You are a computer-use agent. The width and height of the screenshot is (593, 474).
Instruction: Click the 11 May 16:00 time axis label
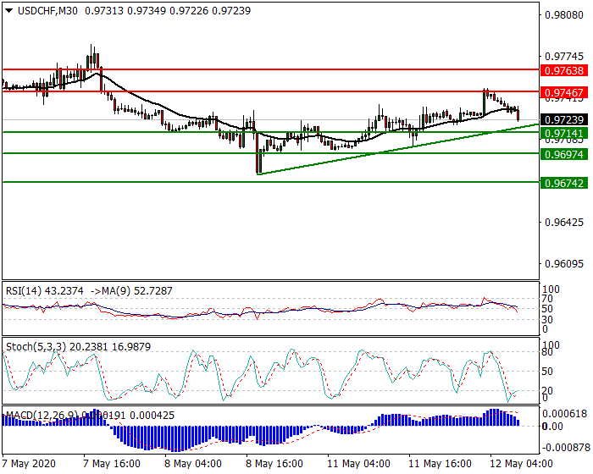point(440,463)
